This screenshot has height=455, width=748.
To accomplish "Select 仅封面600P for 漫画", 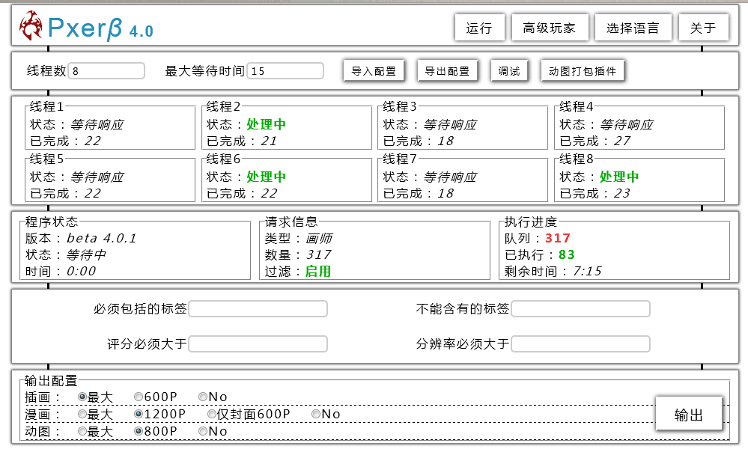I will (x=212, y=414).
